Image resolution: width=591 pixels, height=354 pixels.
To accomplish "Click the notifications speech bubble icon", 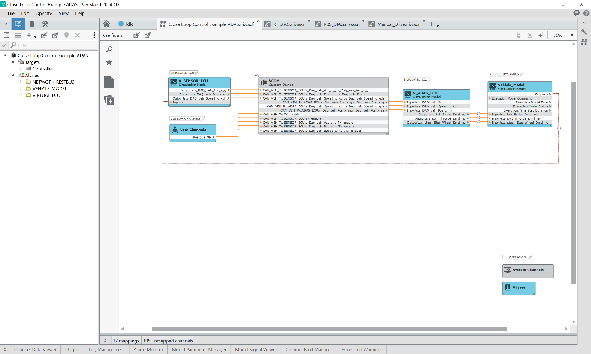I will click(576, 13).
